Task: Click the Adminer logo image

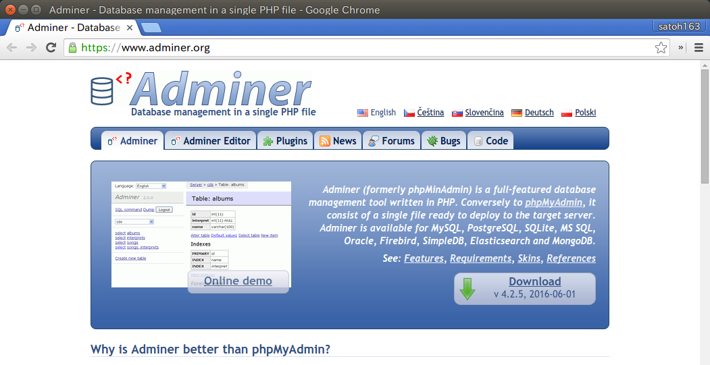Action: coord(201,88)
